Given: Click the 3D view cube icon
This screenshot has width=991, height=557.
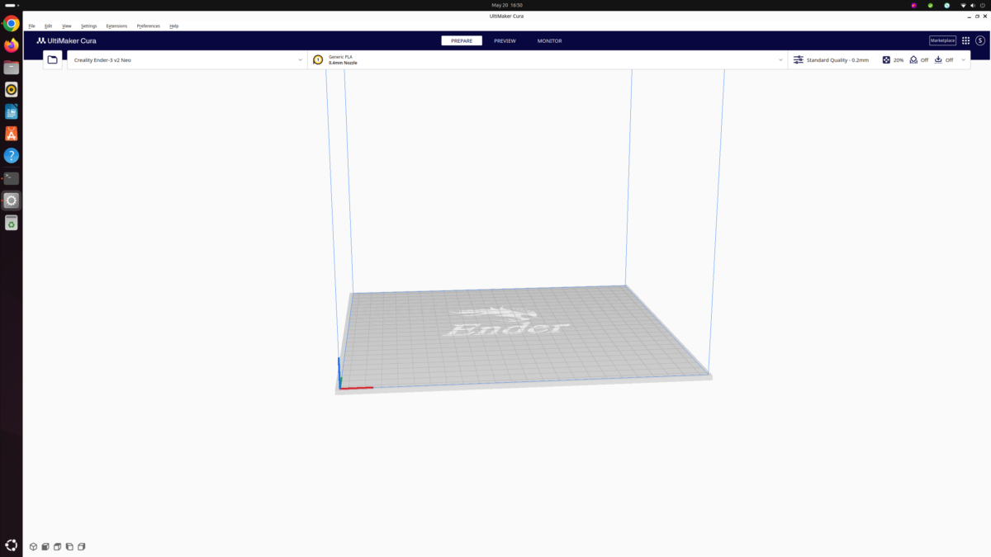Looking at the screenshot, I should coord(34,546).
